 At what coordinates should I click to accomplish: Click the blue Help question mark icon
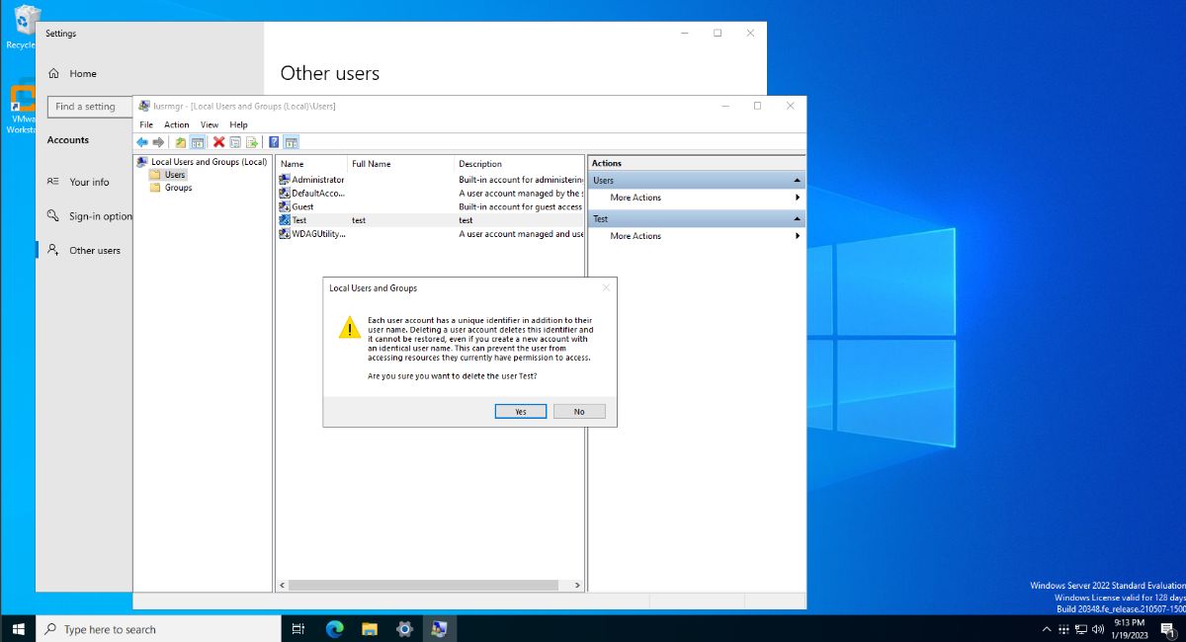point(274,142)
